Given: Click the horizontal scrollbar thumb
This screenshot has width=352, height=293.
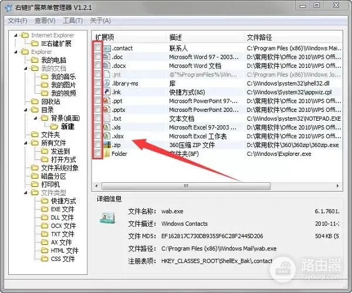Looking at the screenshot, I should point(186,186).
